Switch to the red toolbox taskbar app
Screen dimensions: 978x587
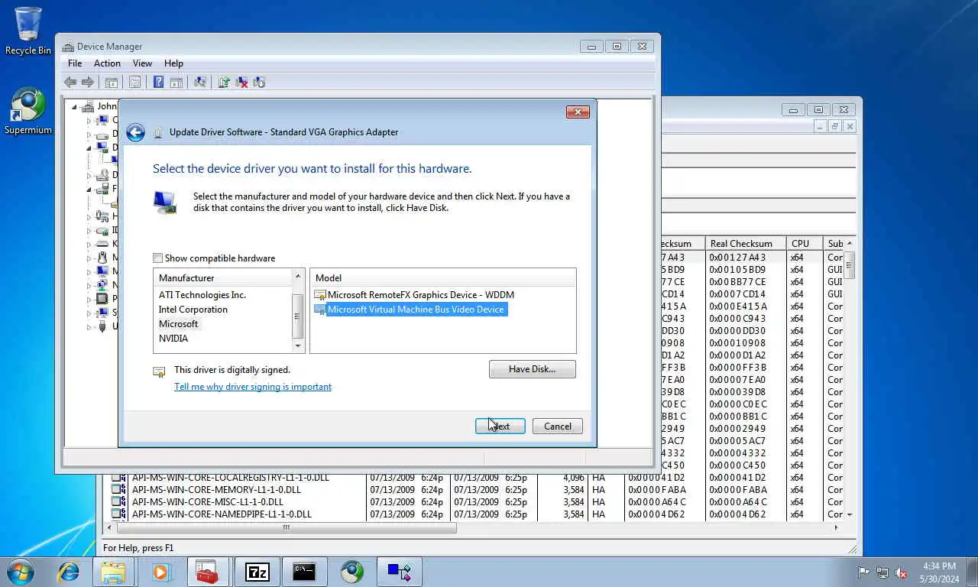[208, 572]
